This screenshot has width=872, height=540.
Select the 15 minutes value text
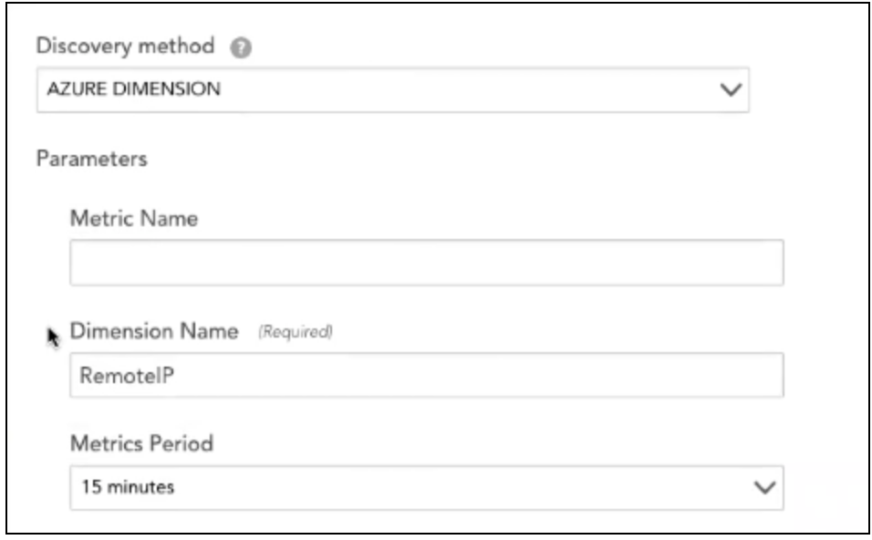(x=128, y=487)
